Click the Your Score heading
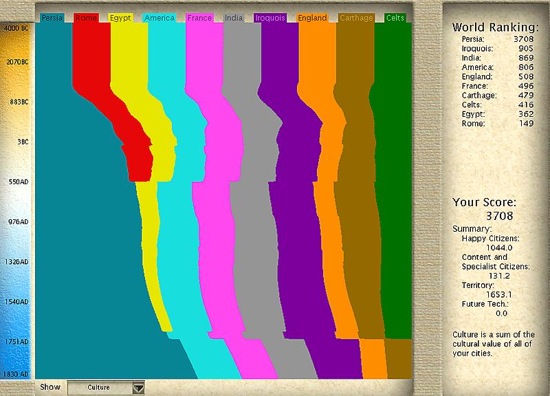This screenshot has height=396, width=550. tap(484, 202)
